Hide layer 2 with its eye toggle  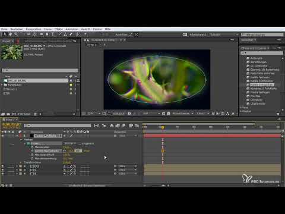(x=2, y=166)
